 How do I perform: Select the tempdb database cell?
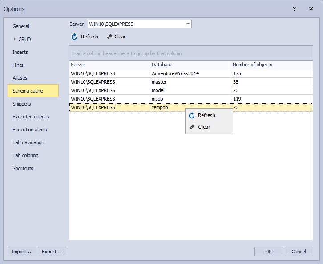point(190,107)
